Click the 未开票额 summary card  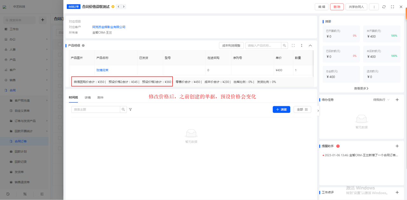[382, 34]
